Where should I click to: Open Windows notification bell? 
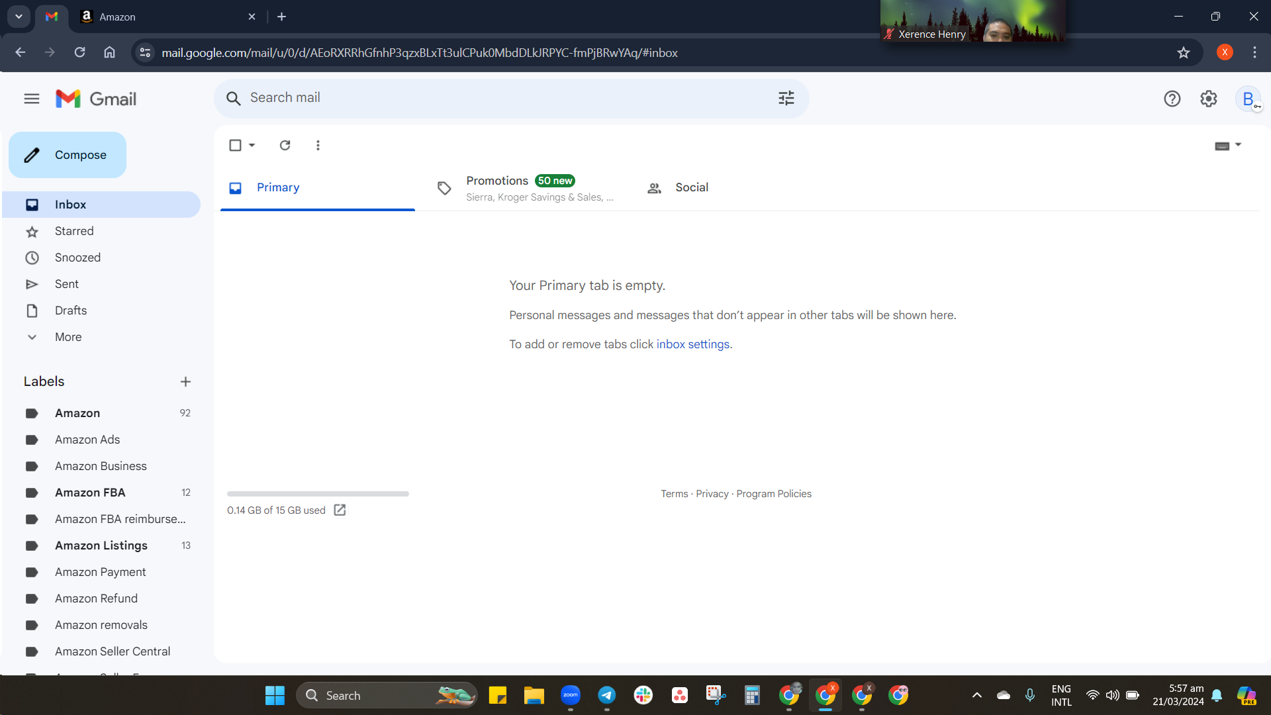(x=1217, y=695)
